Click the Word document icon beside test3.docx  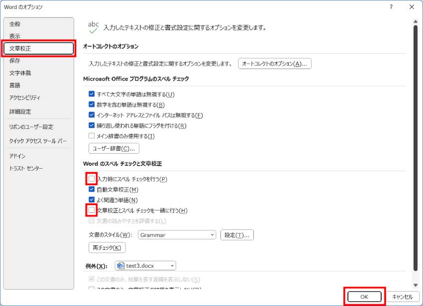pos(120,266)
